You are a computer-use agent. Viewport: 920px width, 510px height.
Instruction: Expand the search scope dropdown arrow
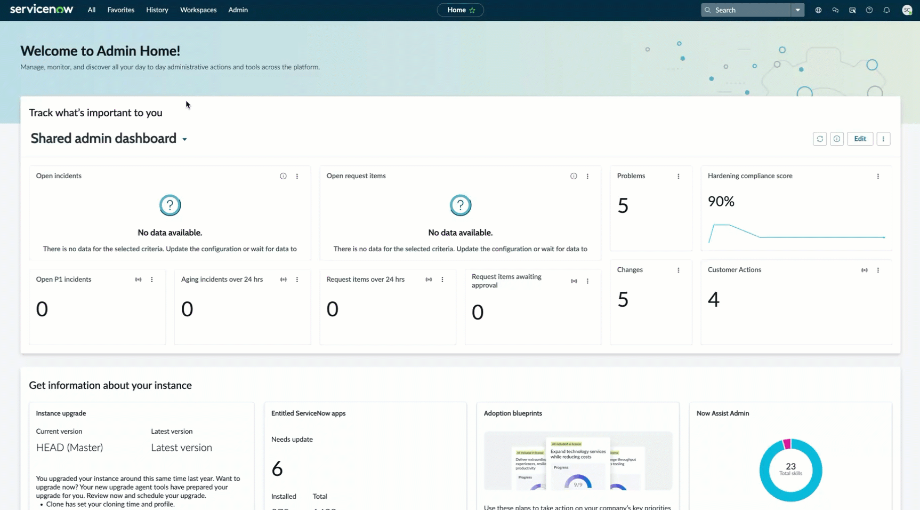click(798, 10)
